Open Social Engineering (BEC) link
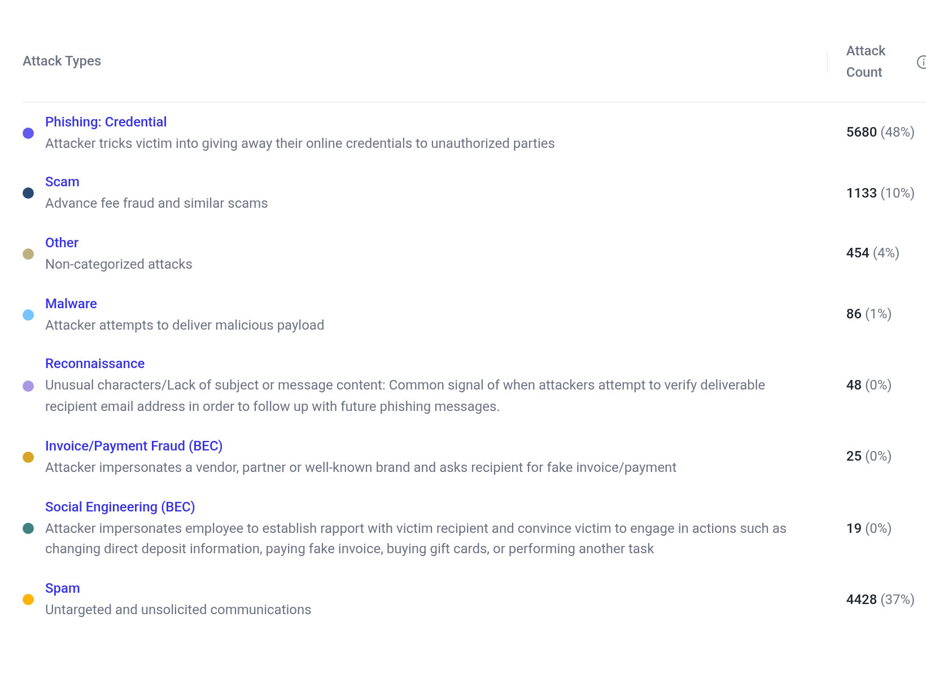The image size is (926, 700). (120, 507)
